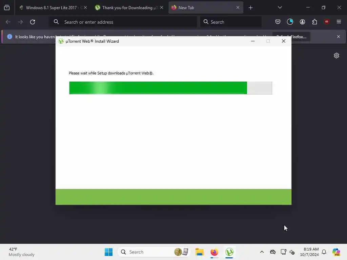Open the weather widget showing 42°F

coord(21,252)
